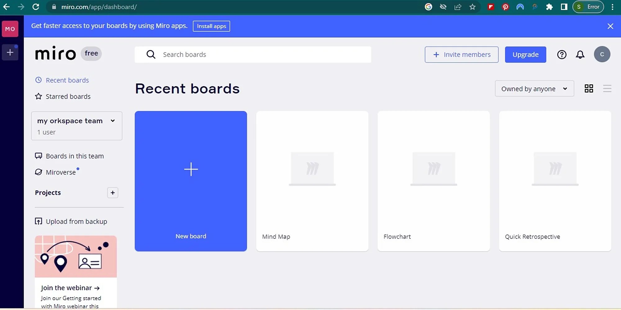The width and height of the screenshot is (621, 310).
Task: Go back using browser back arrow
Action: click(x=7, y=7)
